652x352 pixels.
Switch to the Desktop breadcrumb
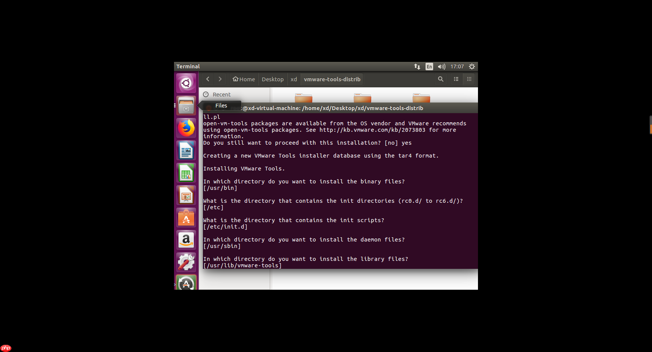pos(272,79)
